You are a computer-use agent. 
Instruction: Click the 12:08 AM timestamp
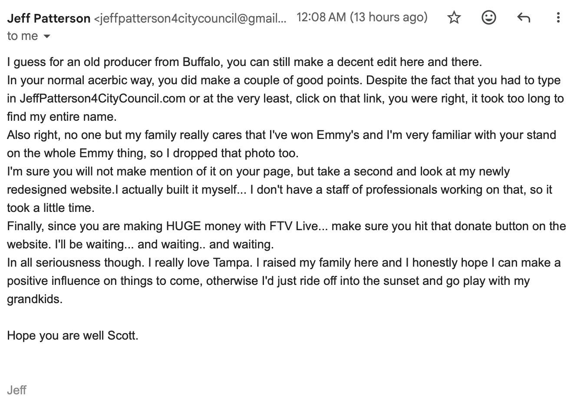click(321, 17)
